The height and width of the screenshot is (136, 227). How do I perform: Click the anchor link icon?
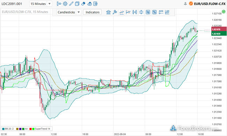coord(185,4)
